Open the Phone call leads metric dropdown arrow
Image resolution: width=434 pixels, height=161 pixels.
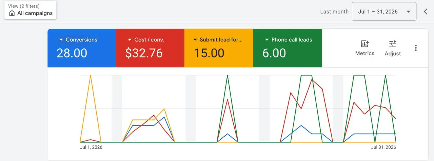tap(267, 40)
